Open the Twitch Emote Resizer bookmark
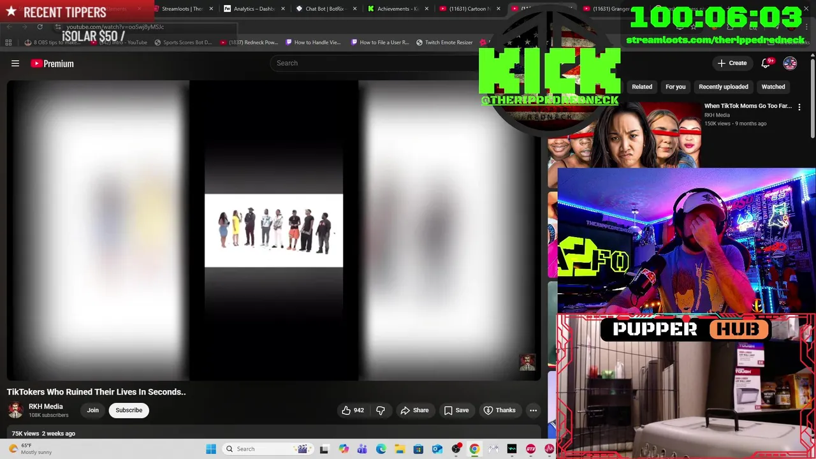The width and height of the screenshot is (816, 459). [x=444, y=43]
